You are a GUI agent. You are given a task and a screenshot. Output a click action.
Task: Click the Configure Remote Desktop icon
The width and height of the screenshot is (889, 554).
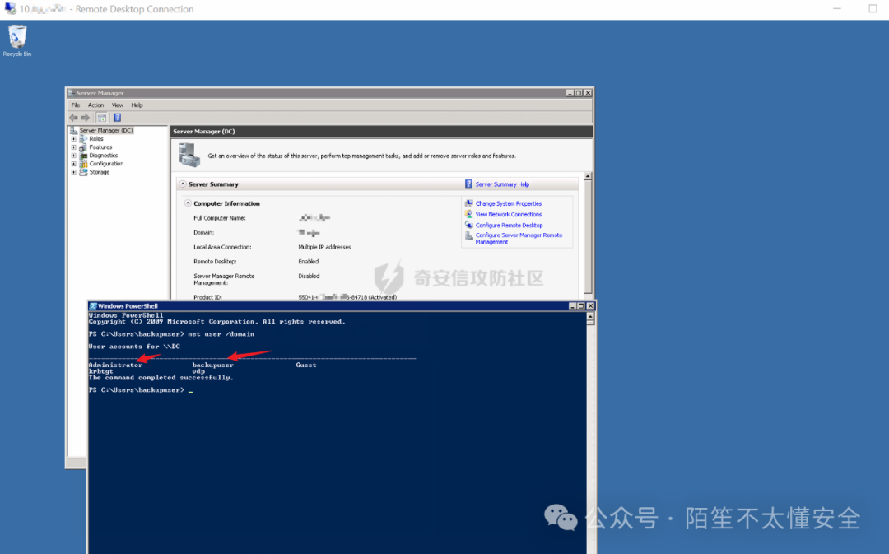point(469,225)
